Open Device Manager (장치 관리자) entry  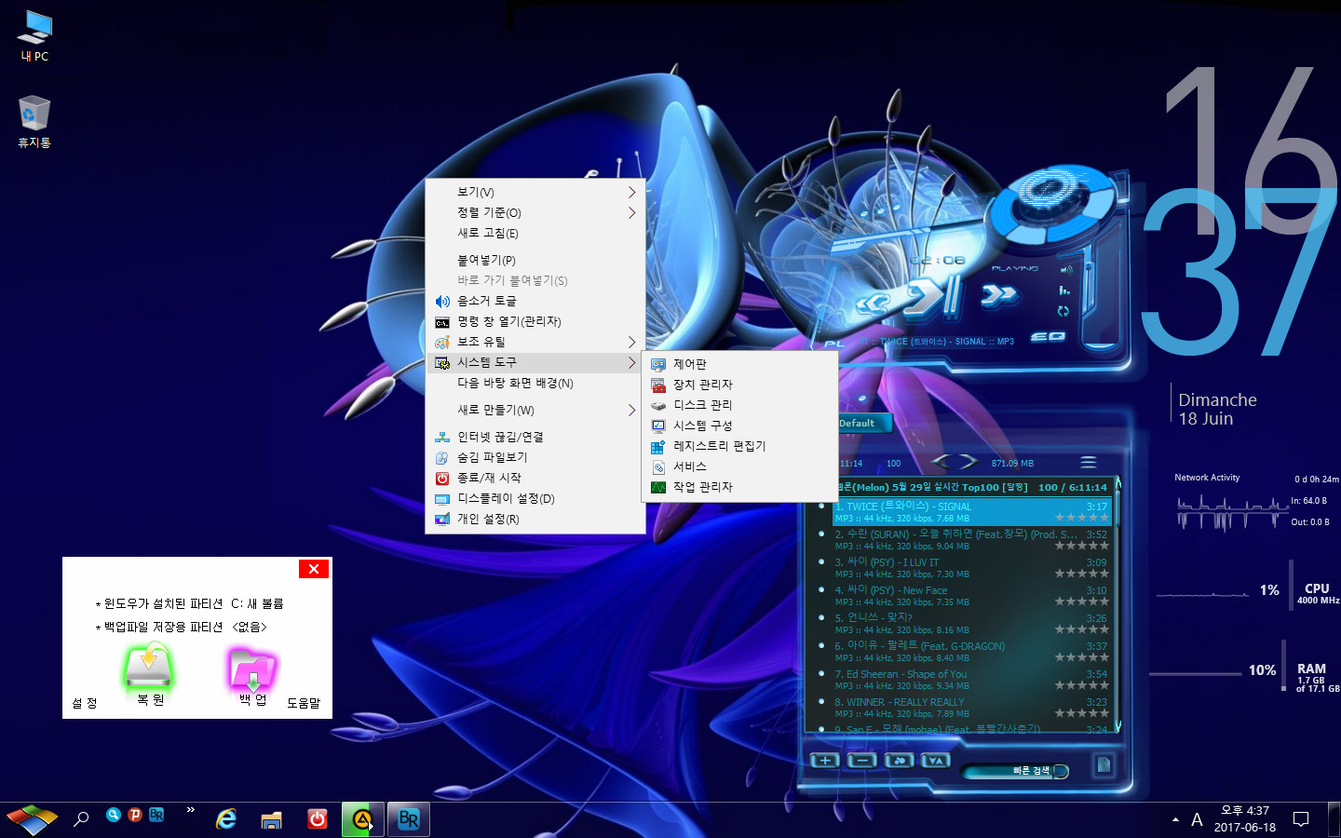(739, 385)
